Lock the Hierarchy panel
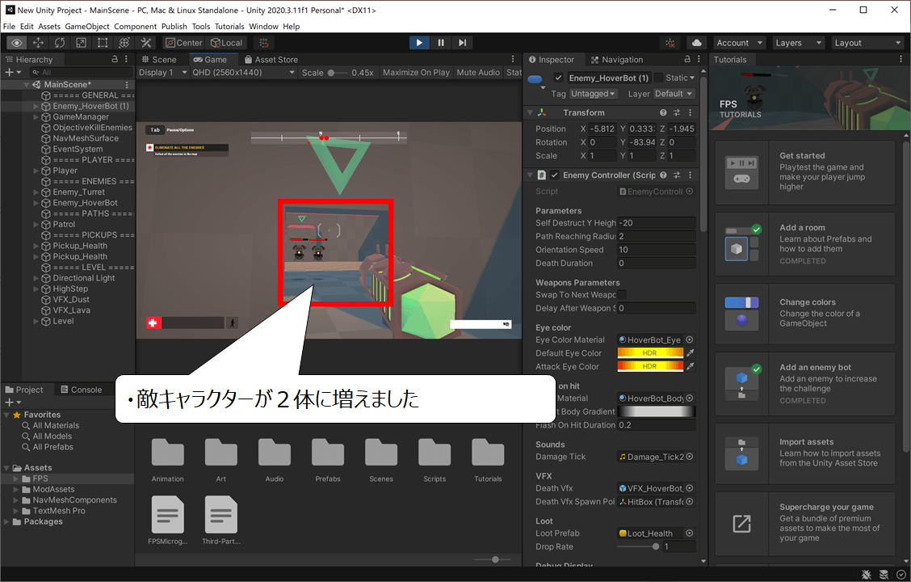 point(115,59)
